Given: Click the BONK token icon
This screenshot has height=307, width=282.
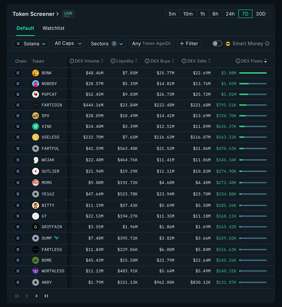Looking at the screenshot, I should pyautogui.click(x=35, y=73).
